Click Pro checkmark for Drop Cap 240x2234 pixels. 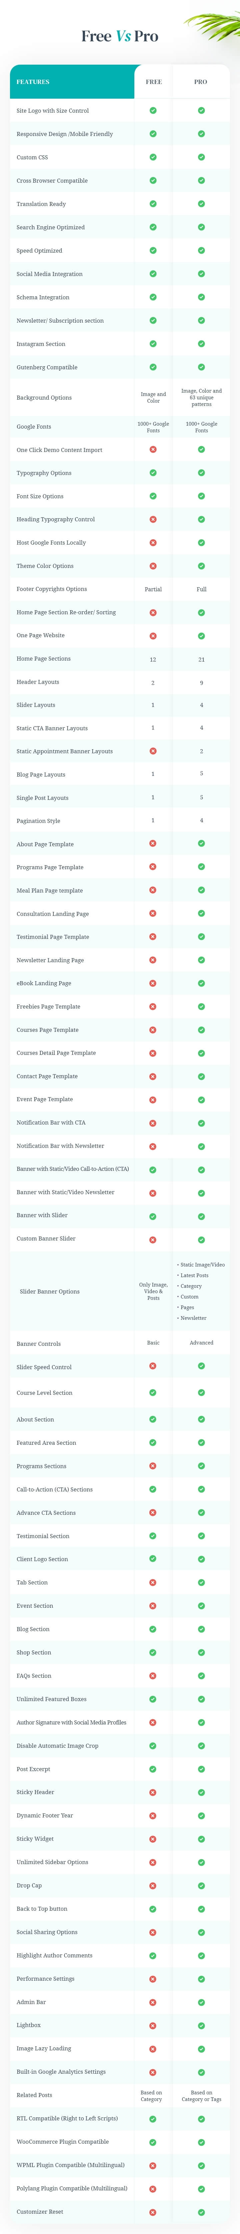click(x=201, y=1885)
